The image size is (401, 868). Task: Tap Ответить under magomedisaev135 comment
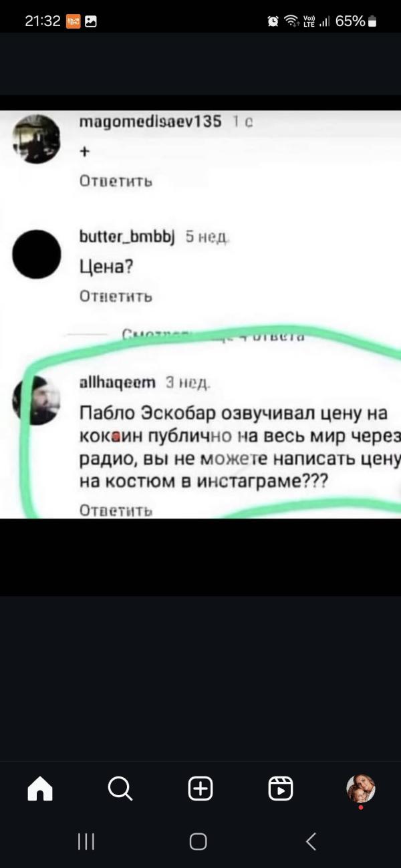coord(116,181)
